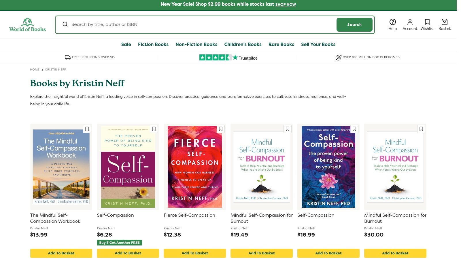Click the World of Books logo
The width and height of the screenshot is (461, 259).
pos(27,24)
